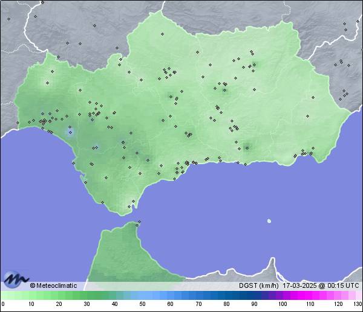
Task: Click the station marker at the Strait of Gibraltar
Action: [x=139, y=223]
